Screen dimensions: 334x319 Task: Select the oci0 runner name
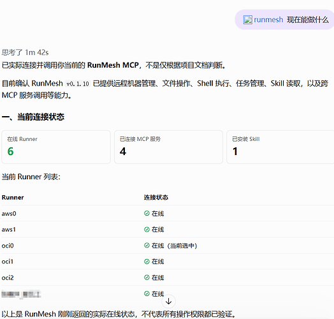[8, 246]
